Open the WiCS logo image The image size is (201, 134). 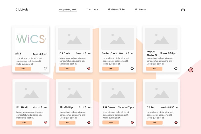(x=31, y=39)
